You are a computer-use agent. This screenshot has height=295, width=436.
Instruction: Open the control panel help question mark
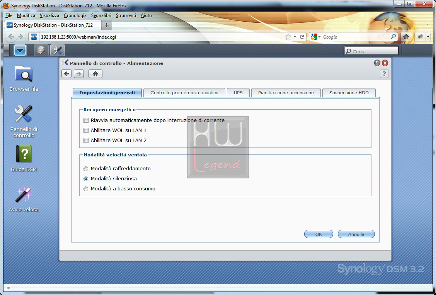click(384, 74)
